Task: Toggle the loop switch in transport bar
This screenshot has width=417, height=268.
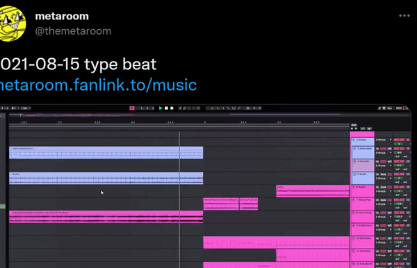Action: point(234,108)
